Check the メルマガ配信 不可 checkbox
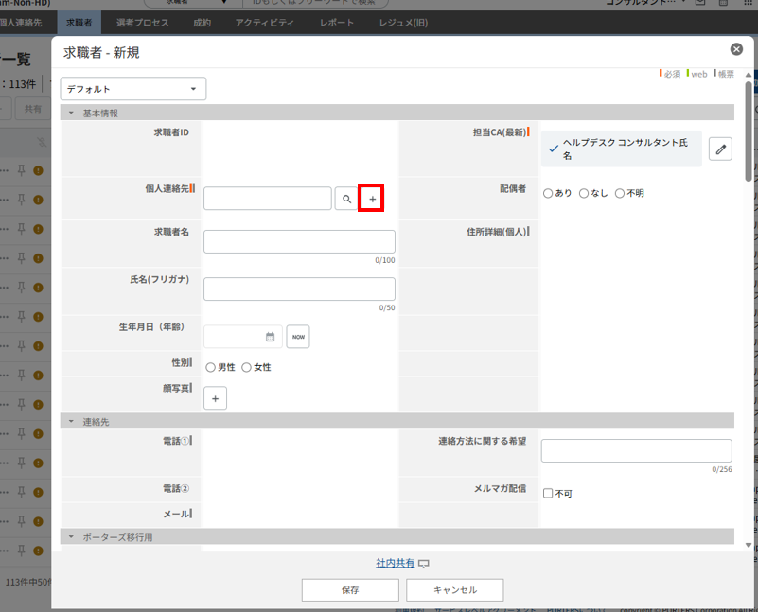Screen dimensions: 758x612 click(x=548, y=493)
